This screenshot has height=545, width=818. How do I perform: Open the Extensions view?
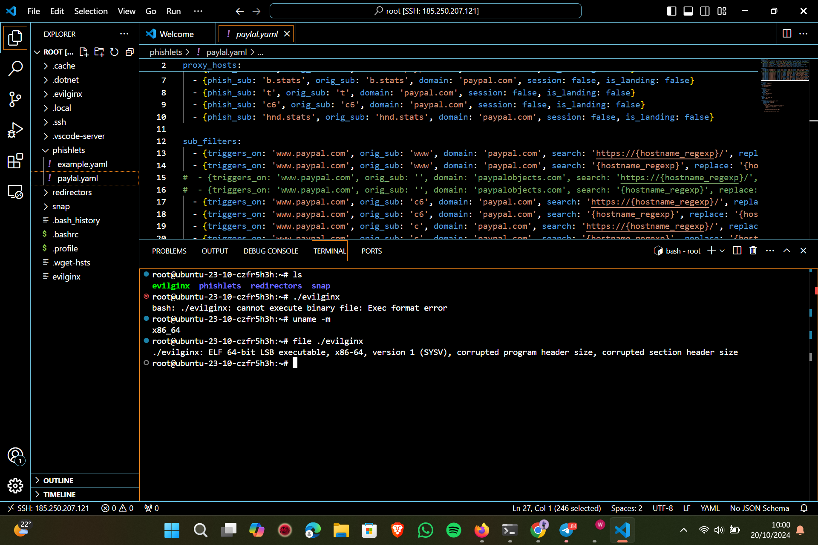(x=15, y=161)
